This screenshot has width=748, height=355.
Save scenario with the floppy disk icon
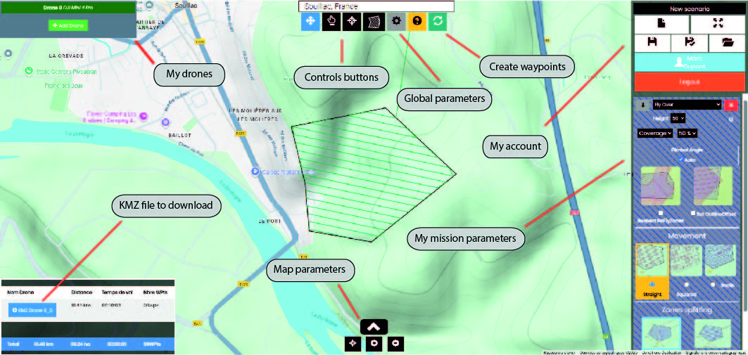click(x=652, y=43)
